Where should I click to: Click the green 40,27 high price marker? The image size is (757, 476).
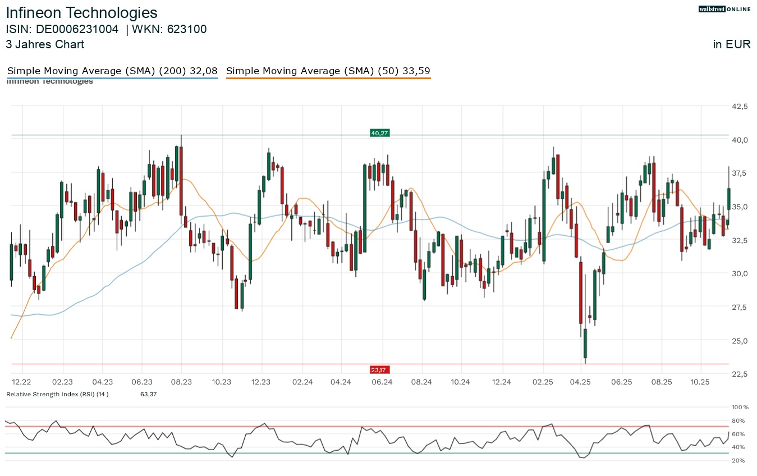(x=379, y=133)
